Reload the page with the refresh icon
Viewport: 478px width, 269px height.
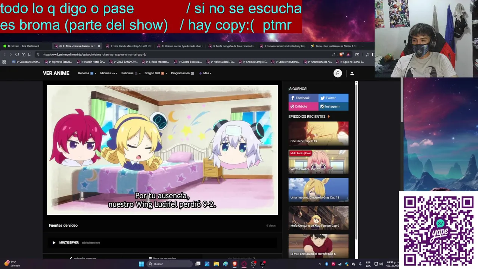(17, 55)
